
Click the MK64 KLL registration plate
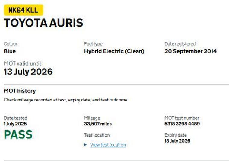[x=23, y=10]
